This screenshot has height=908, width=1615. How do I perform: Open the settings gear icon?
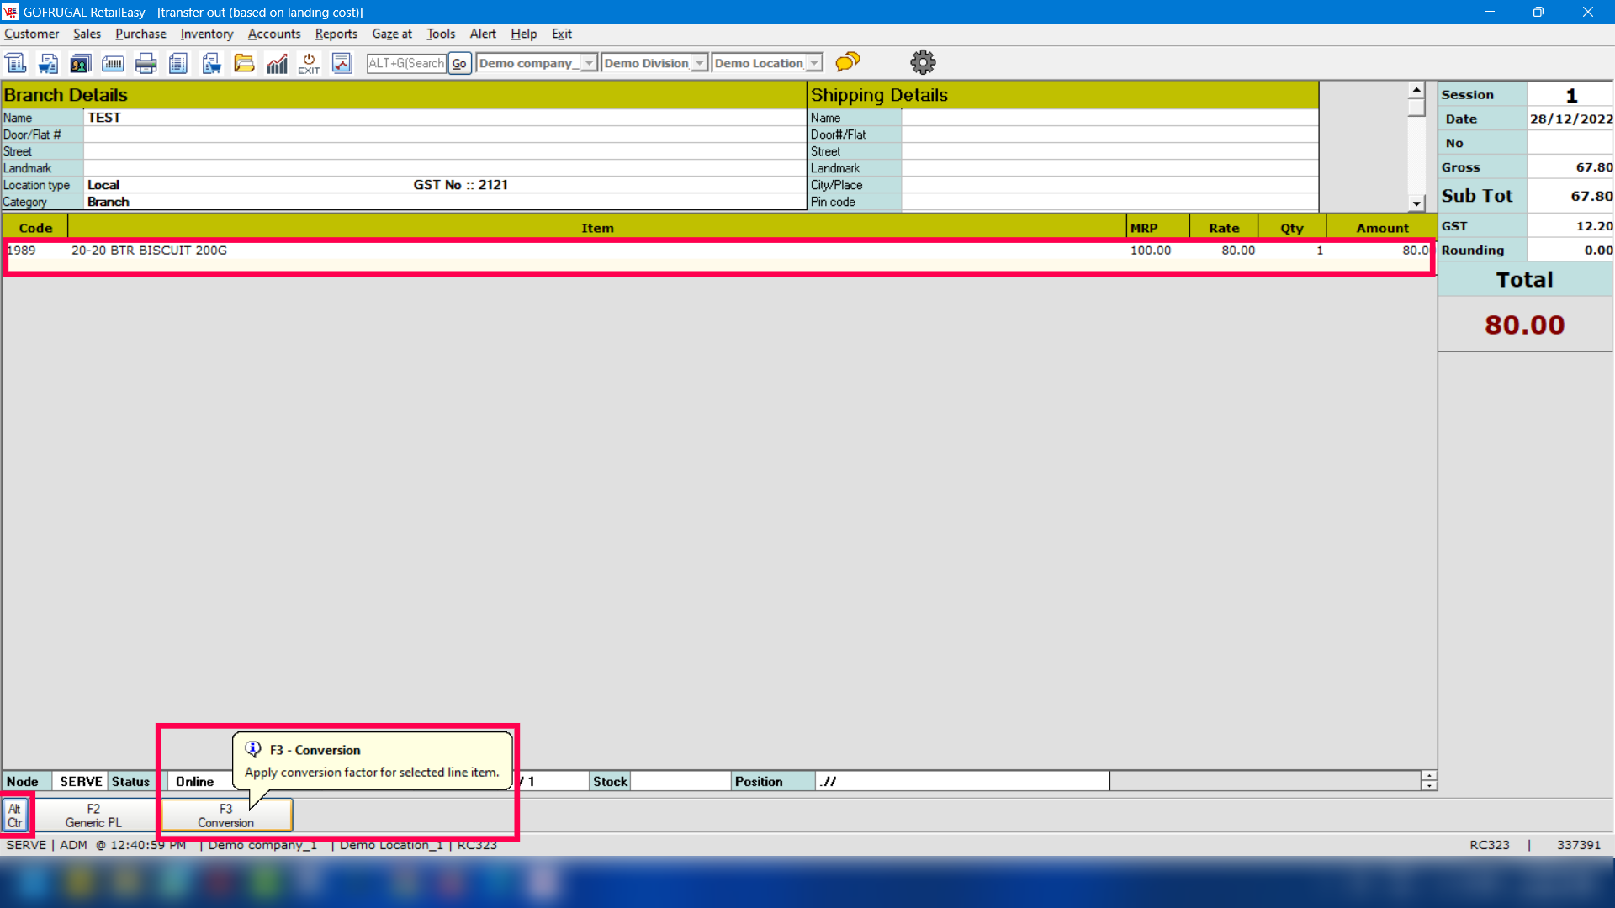pos(923,61)
